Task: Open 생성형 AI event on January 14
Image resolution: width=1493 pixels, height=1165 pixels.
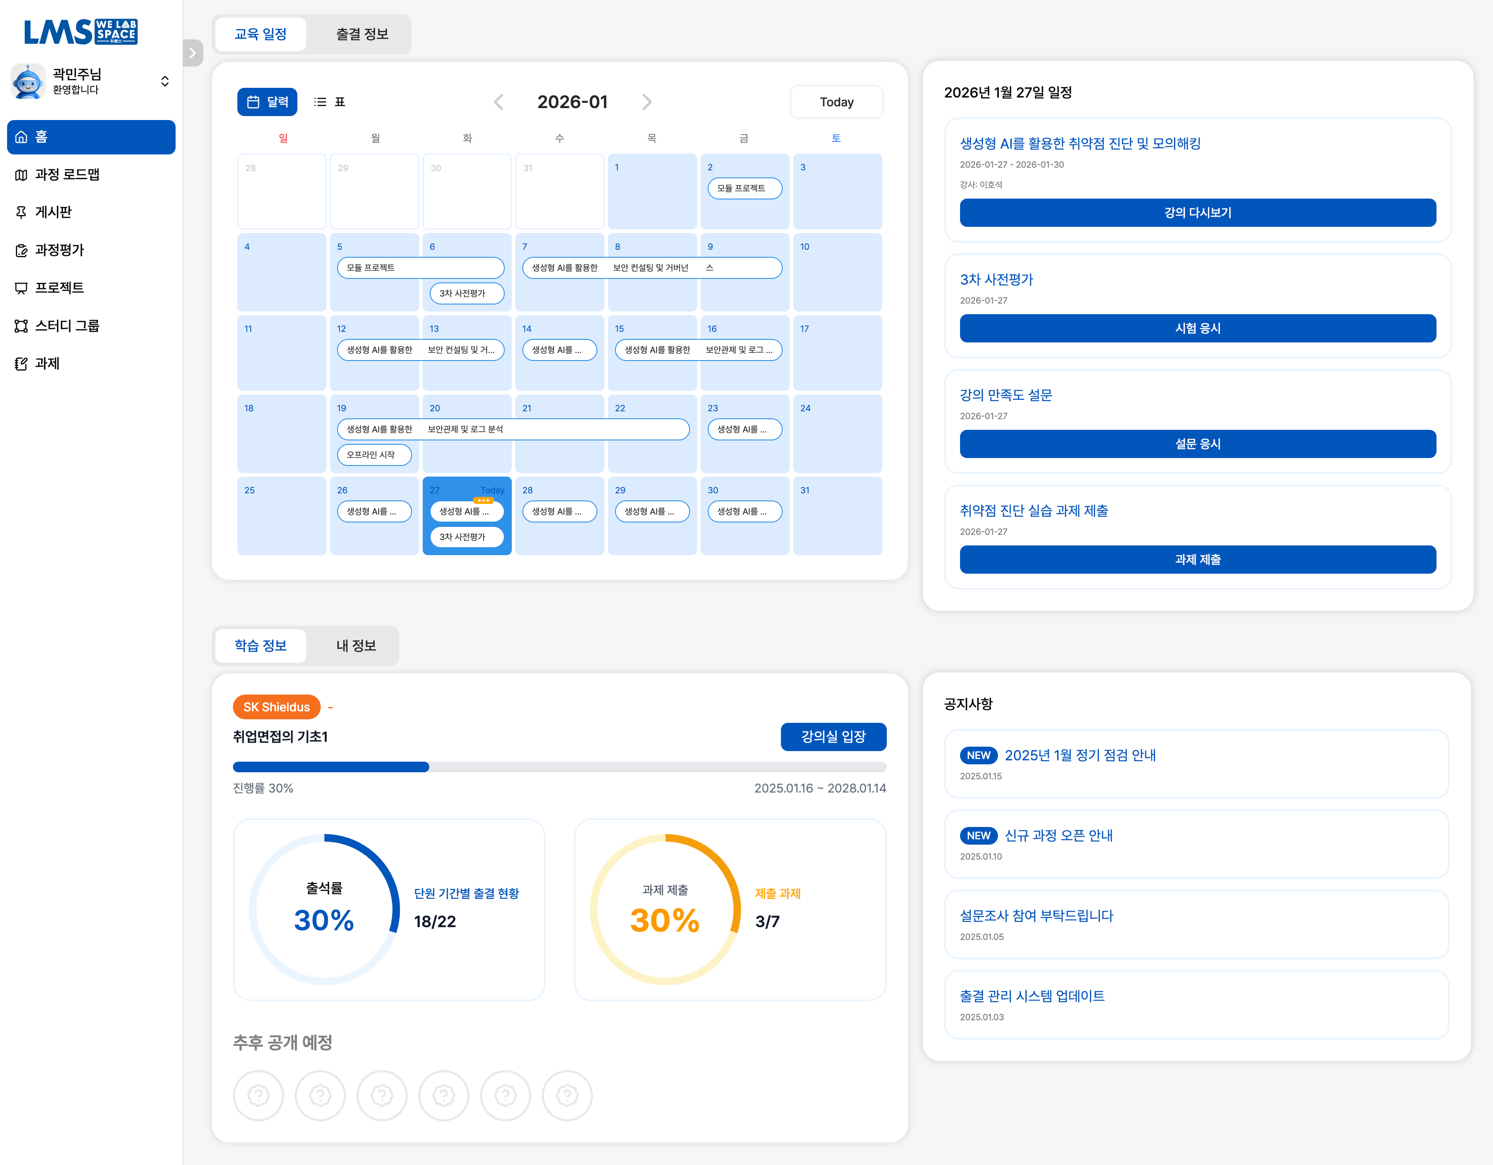Action: tap(559, 350)
